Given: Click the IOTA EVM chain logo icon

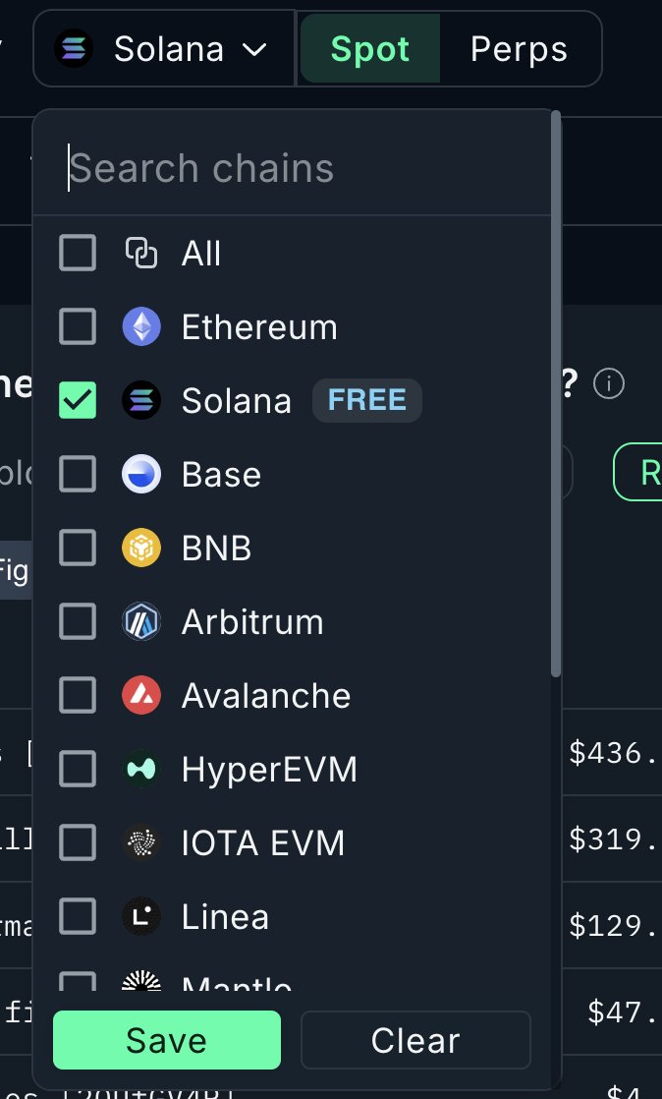Looking at the screenshot, I should click(141, 843).
